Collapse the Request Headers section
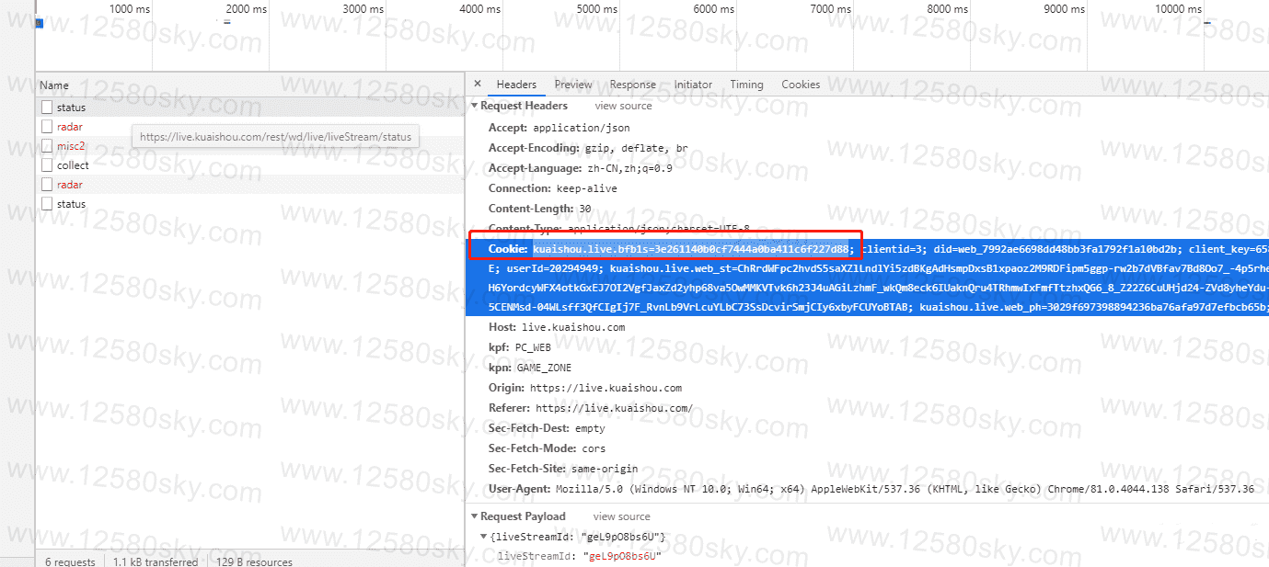This screenshot has width=1269, height=567. pos(474,107)
